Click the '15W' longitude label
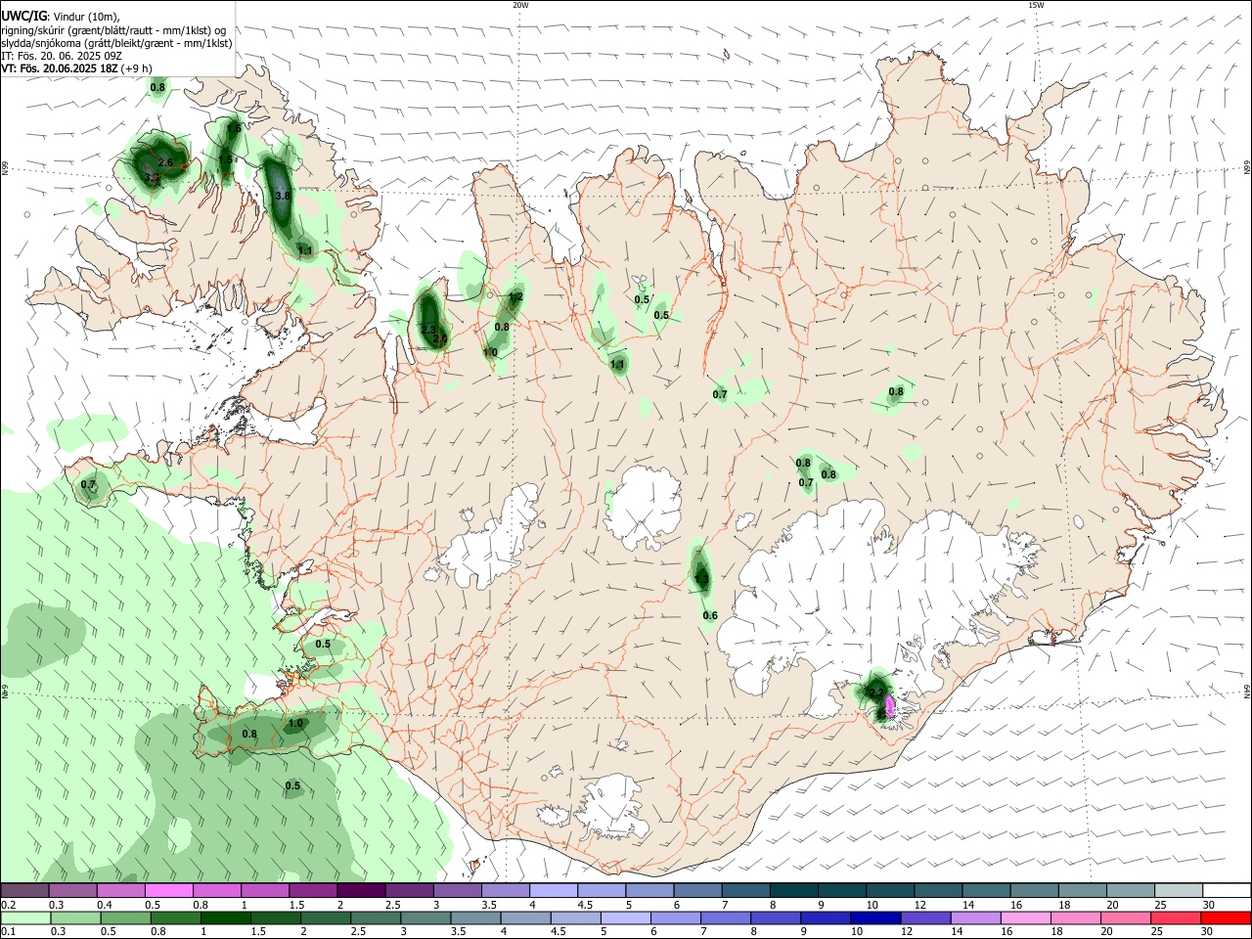This screenshot has width=1252, height=939. tap(1036, 5)
